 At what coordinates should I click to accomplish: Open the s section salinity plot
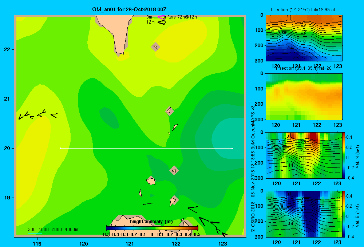[304, 97]
